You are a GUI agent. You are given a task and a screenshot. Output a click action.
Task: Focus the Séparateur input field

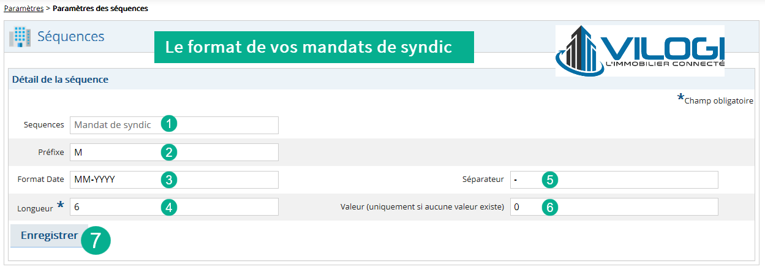614,179
